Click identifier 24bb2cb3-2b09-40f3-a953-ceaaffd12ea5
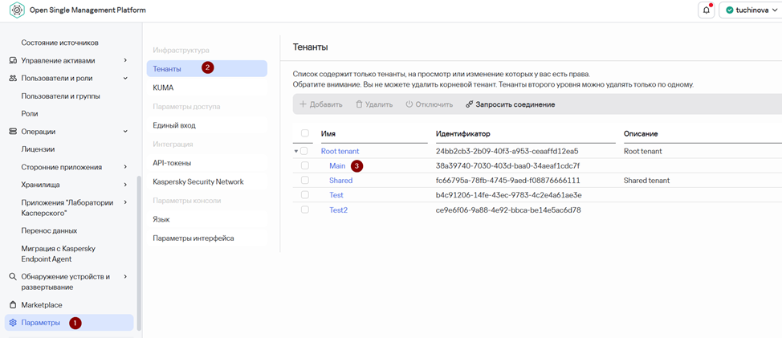Image resolution: width=782 pixels, height=338 pixels. point(507,151)
